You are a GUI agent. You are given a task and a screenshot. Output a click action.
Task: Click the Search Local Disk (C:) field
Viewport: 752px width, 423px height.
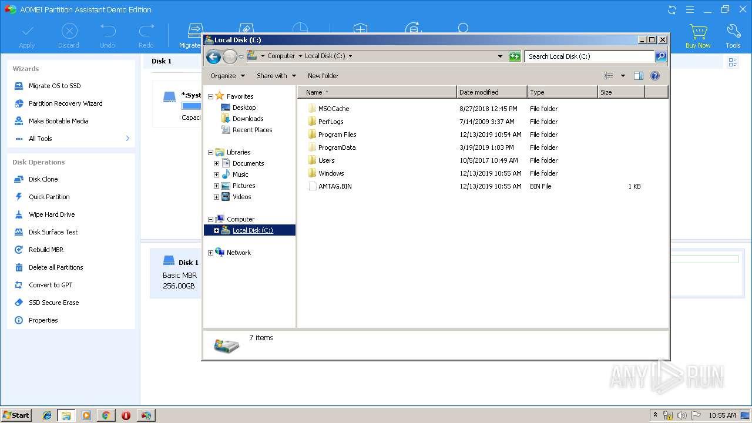pyautogui.click(x=589, y=56)
